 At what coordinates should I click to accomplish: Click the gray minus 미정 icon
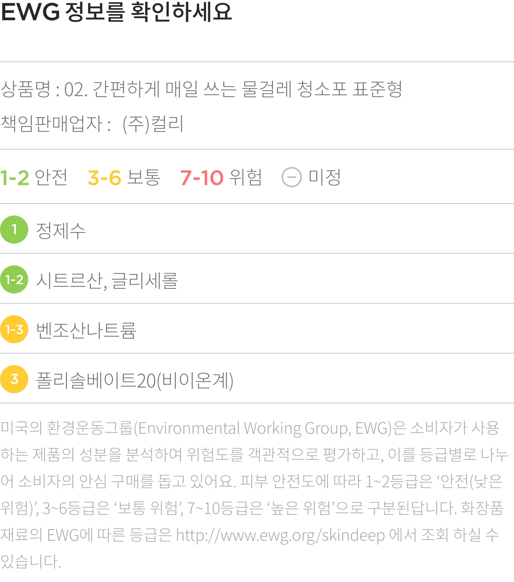pos(292,177)
